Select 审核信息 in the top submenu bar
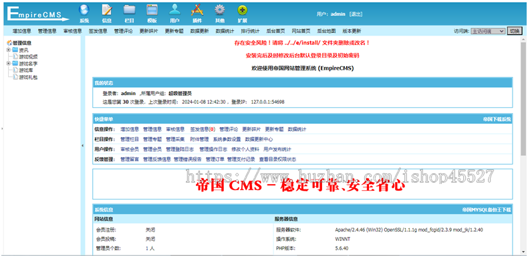 tap(72, 31)
